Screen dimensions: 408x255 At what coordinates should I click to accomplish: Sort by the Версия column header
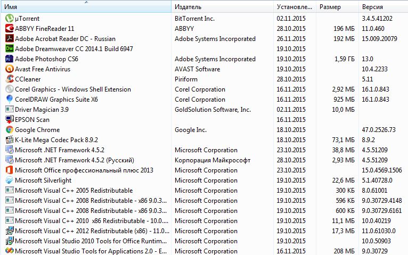point(383,7)
